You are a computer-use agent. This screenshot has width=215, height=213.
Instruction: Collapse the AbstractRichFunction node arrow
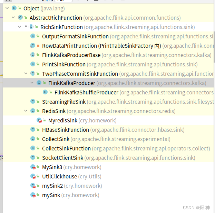point(13,18)
